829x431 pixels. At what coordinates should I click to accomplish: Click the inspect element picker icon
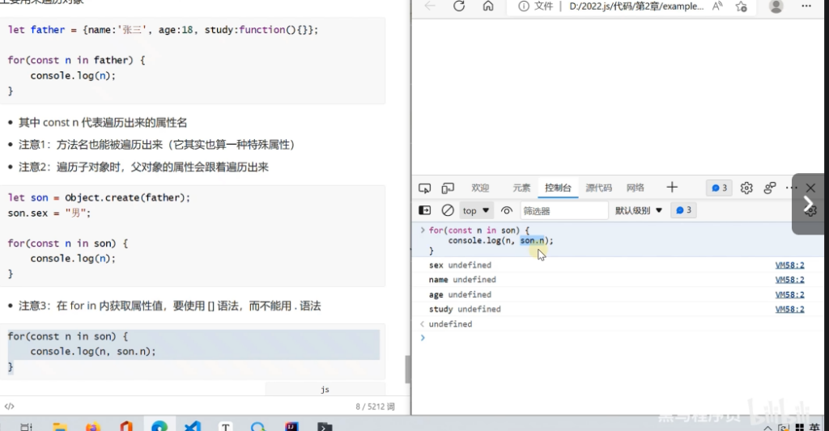pos(425,188)
